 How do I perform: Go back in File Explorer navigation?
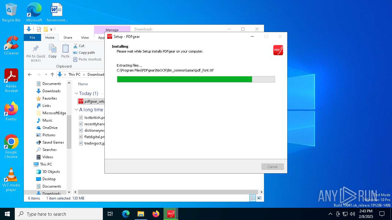pos(30,75)
